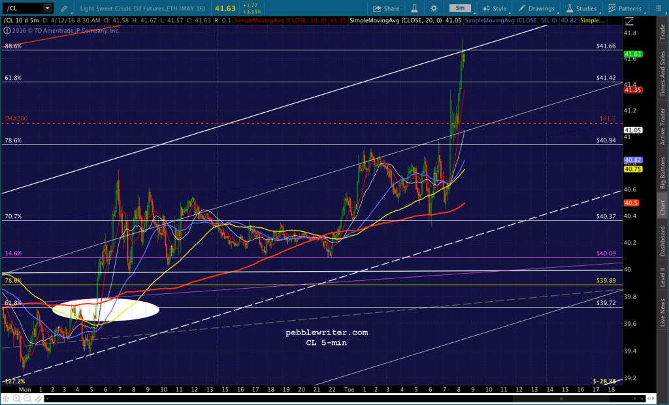Click the /CL 10 d 5m chart label
Image resolution: width=669 pixels, height=405 pixels.
pyautogui.click(x=22, y=20)
